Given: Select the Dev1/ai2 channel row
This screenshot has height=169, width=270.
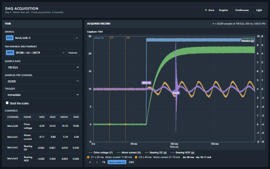Looking at the screenshot, I should click(43, 147).
